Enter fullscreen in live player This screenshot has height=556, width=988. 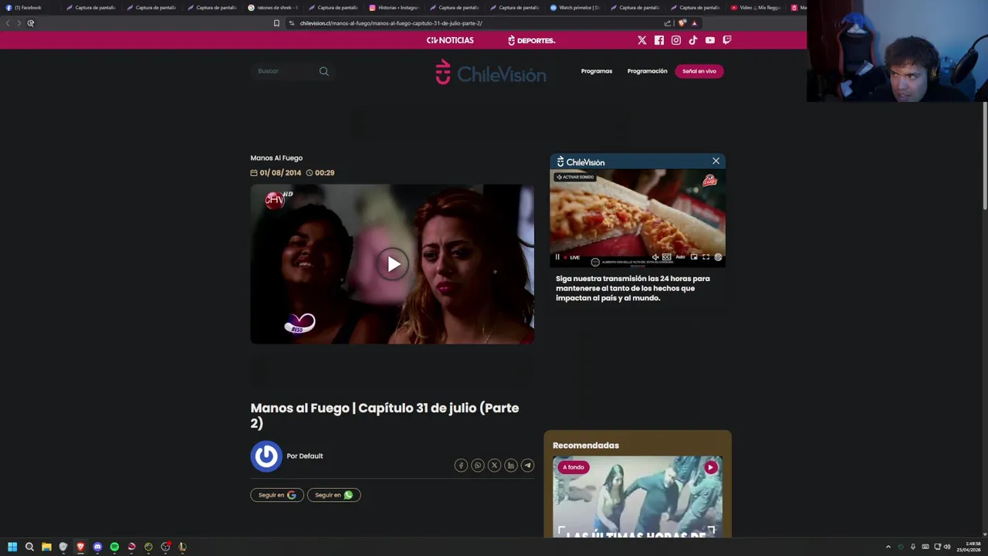click(705, 257)
